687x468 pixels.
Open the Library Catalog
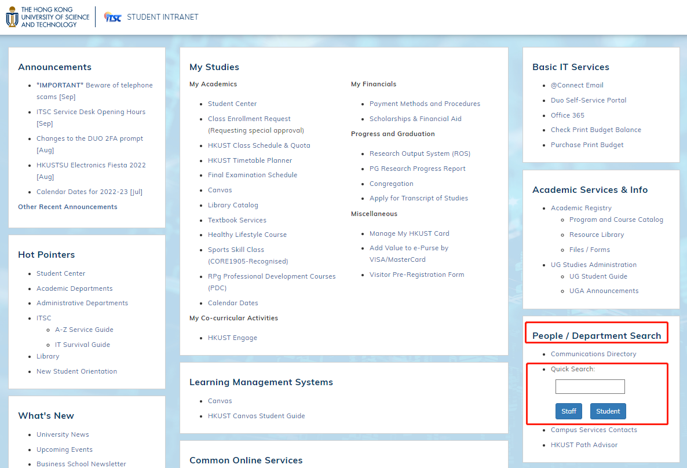click(233, 205)
